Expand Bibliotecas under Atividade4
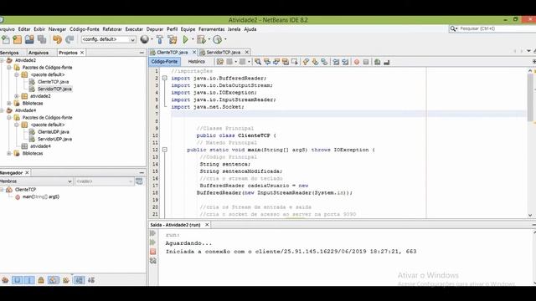536x301 pixels. 9,154
